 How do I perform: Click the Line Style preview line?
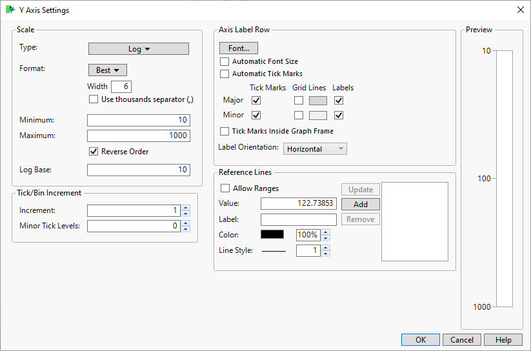click(274, 251)
